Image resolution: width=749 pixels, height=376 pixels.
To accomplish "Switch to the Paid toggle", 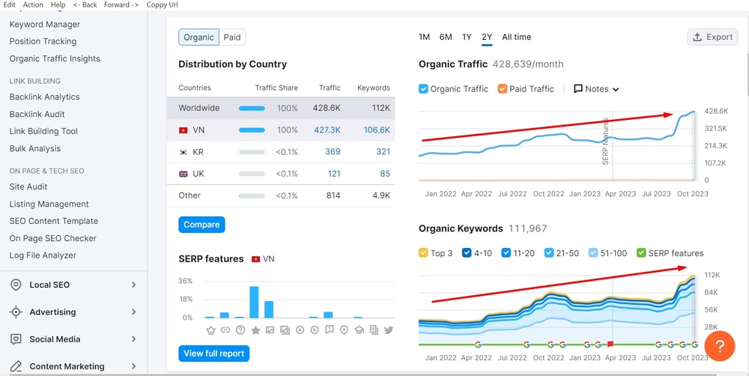I will (x=232, y=37).
